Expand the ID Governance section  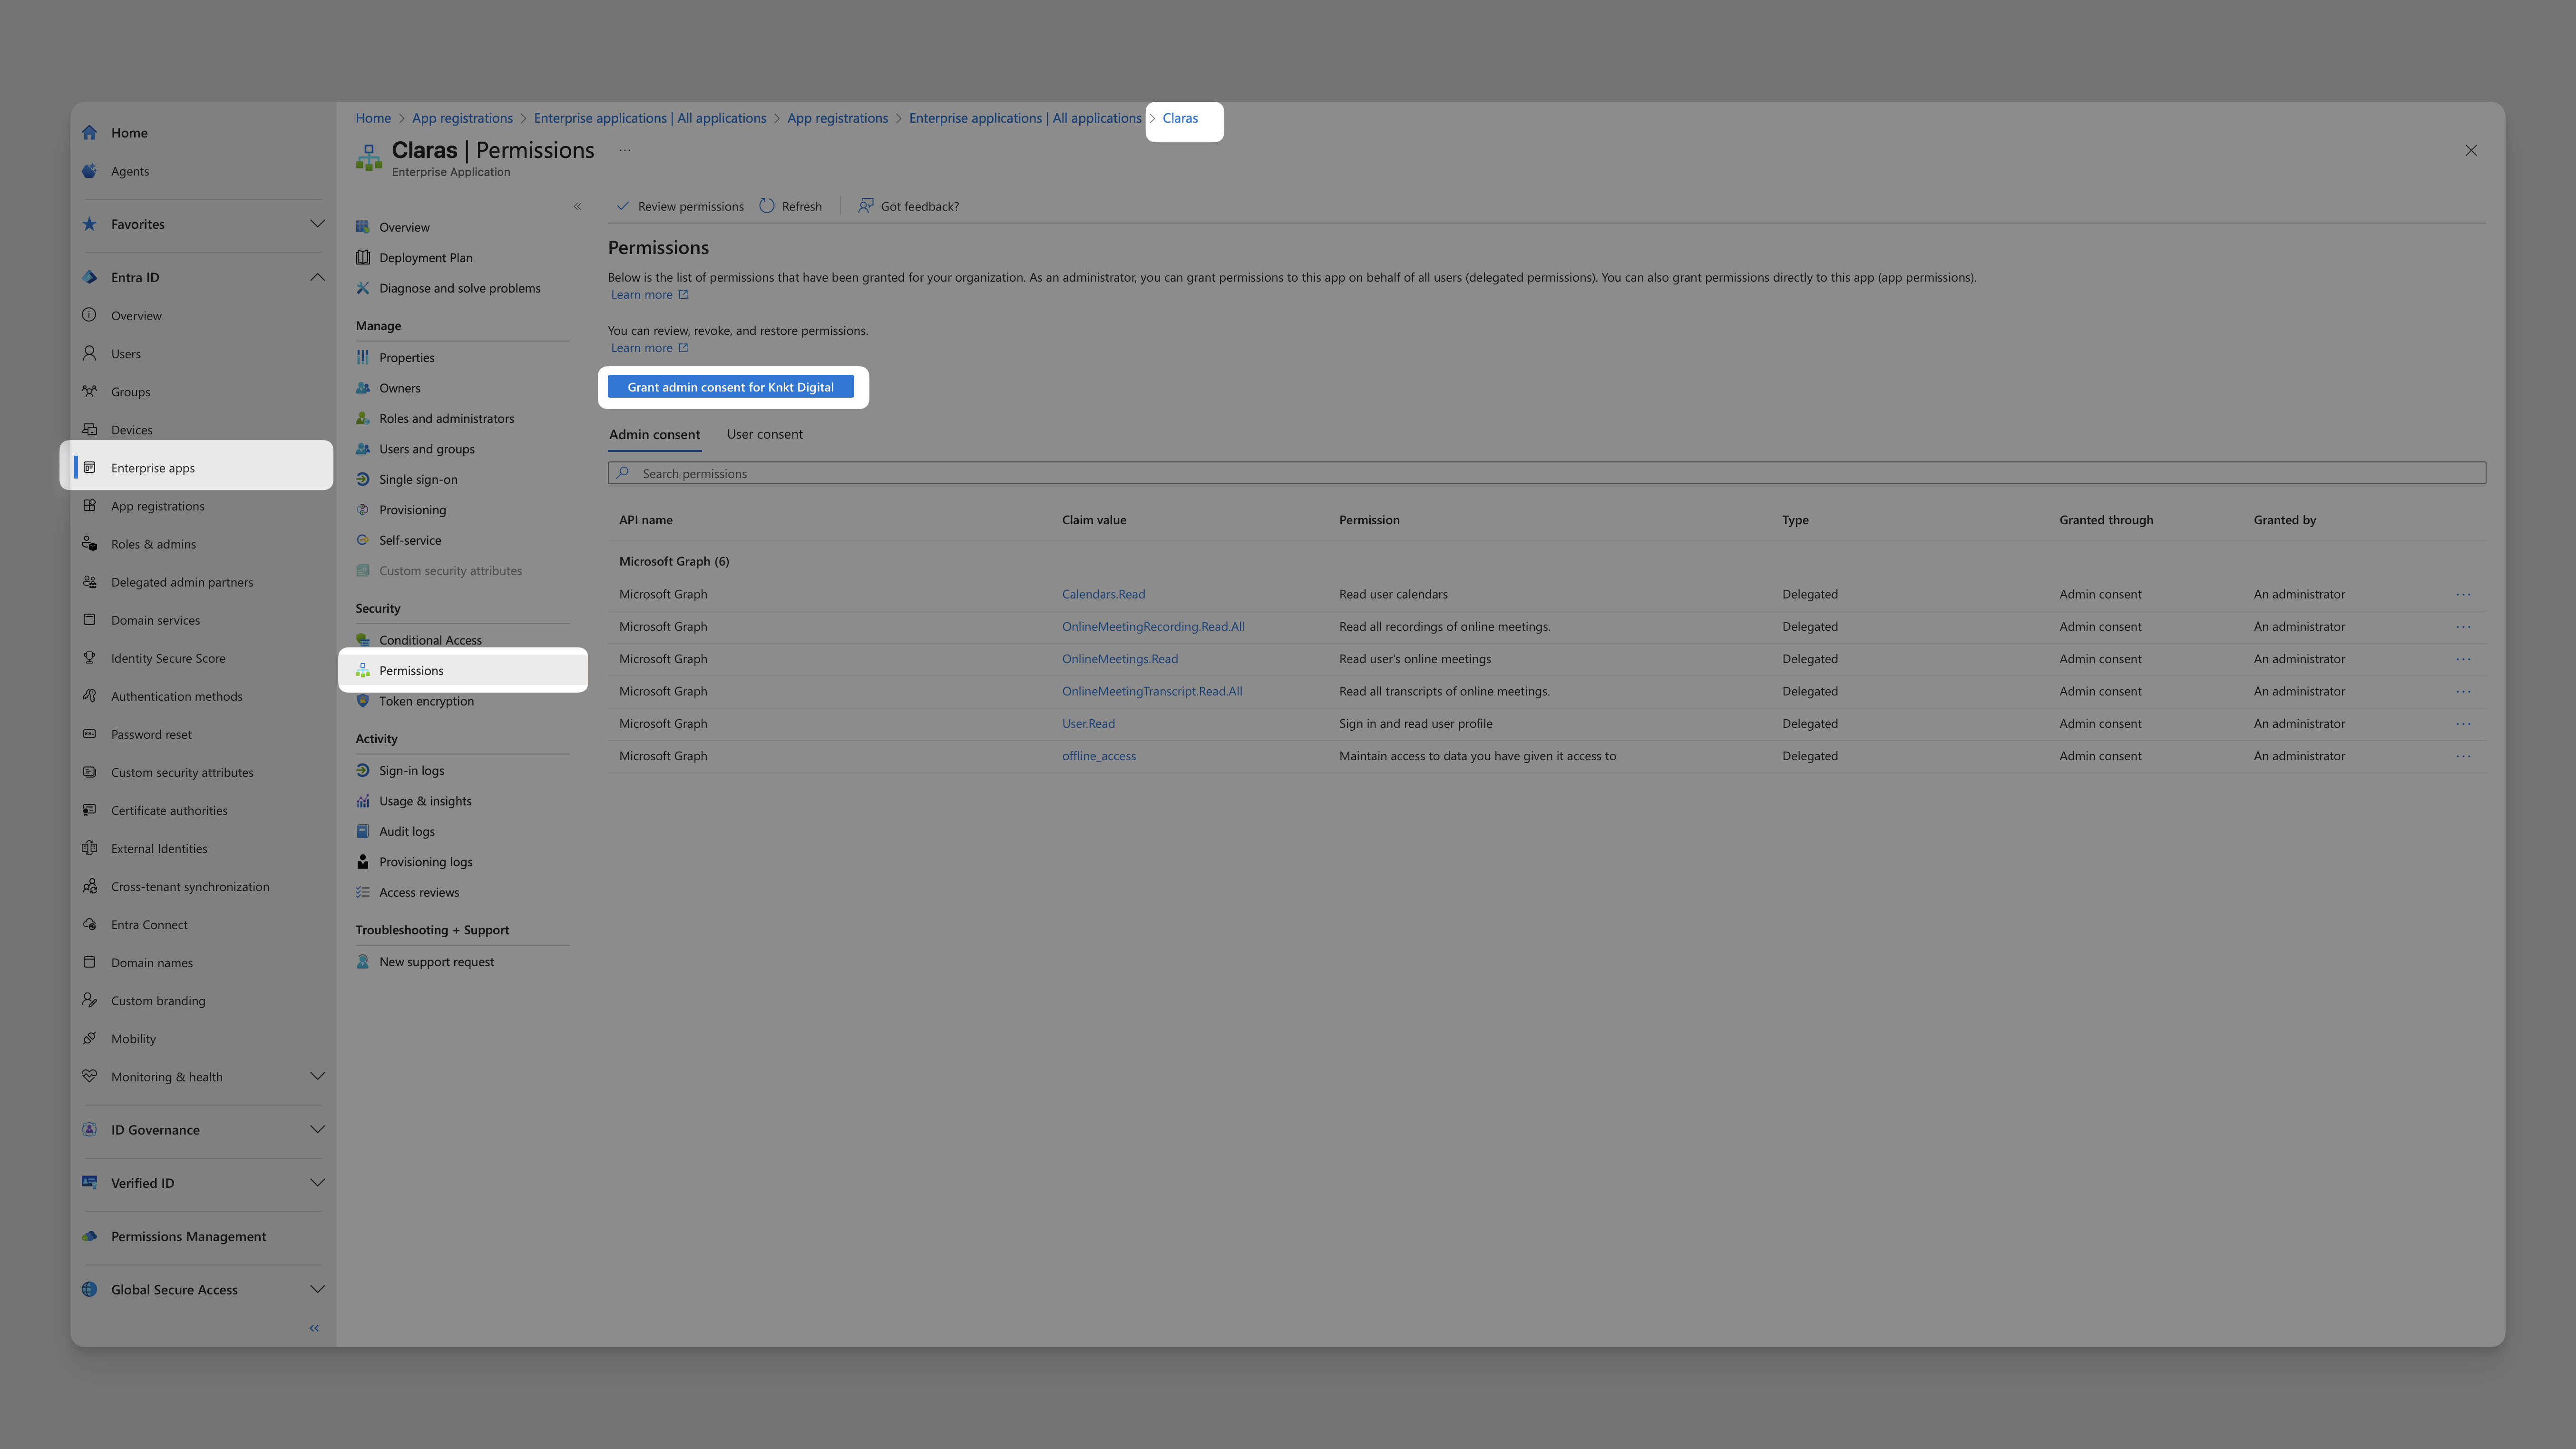tap(317, 1130)
